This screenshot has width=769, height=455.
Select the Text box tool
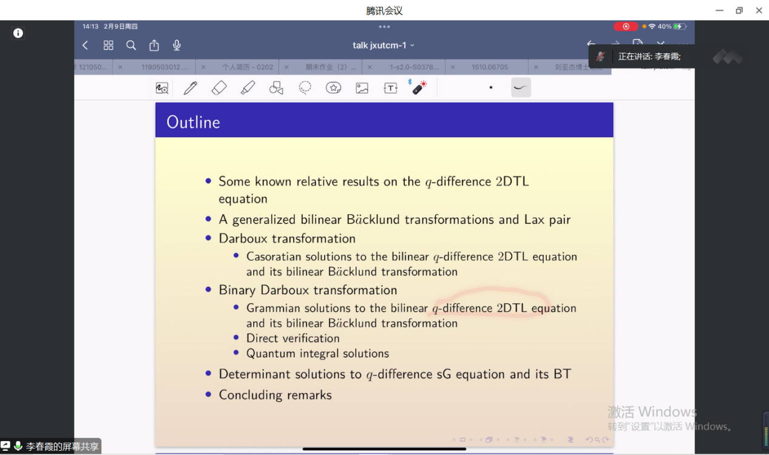[x=390, y=89]
